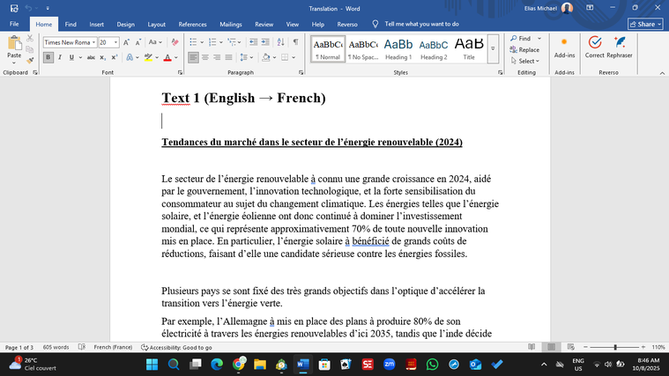Click the 605 words count in status bar

(x=56, y=347)
